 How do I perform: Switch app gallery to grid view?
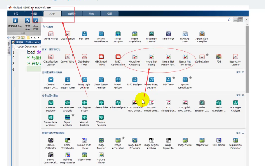[241, 20]
